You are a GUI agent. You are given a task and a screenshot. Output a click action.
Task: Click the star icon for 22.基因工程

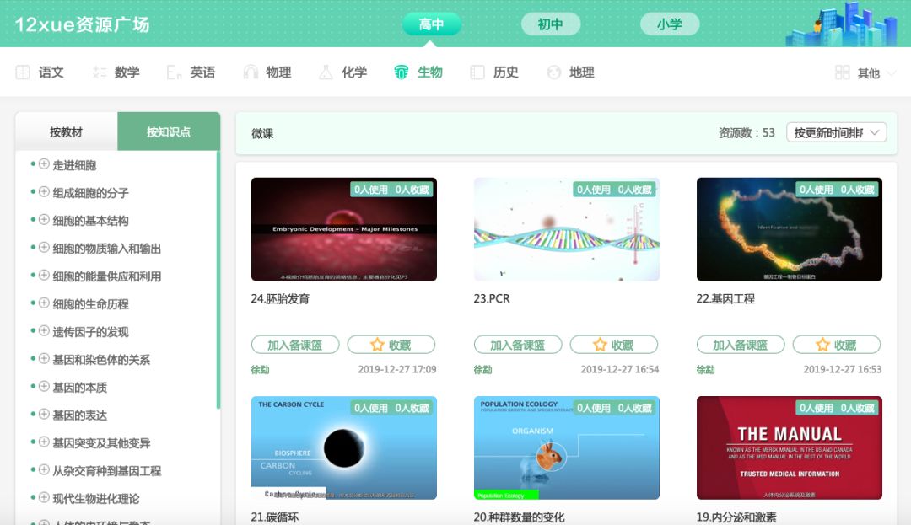pos(822,345)
